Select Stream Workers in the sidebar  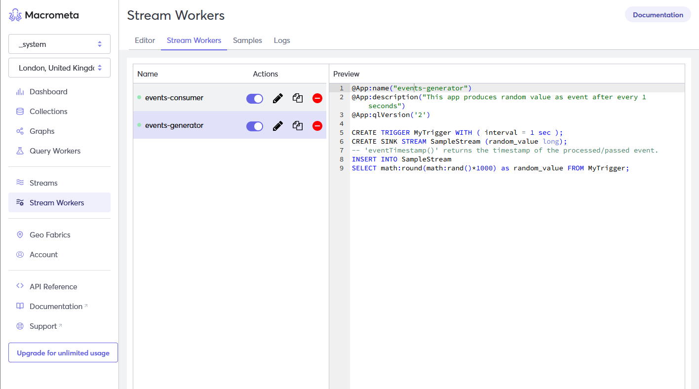click(59, 202)
